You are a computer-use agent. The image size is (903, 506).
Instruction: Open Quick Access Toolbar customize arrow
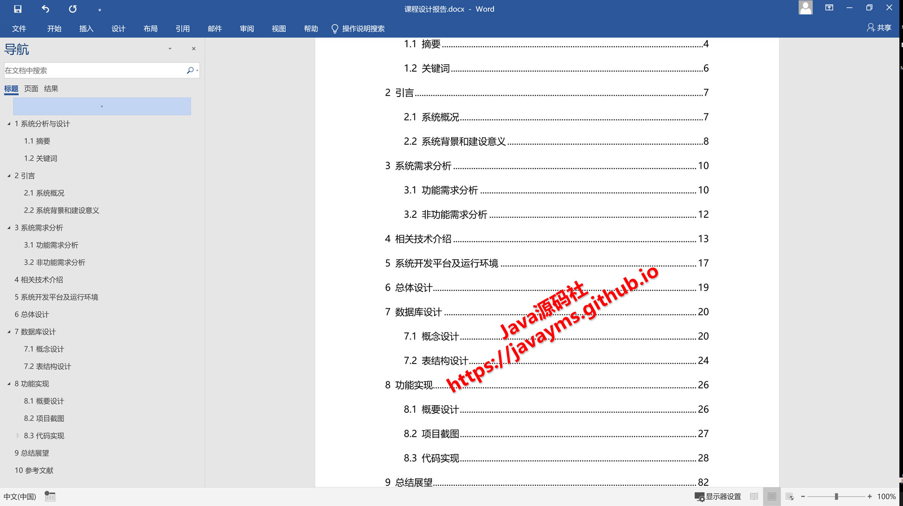click(x=100, y=10)
